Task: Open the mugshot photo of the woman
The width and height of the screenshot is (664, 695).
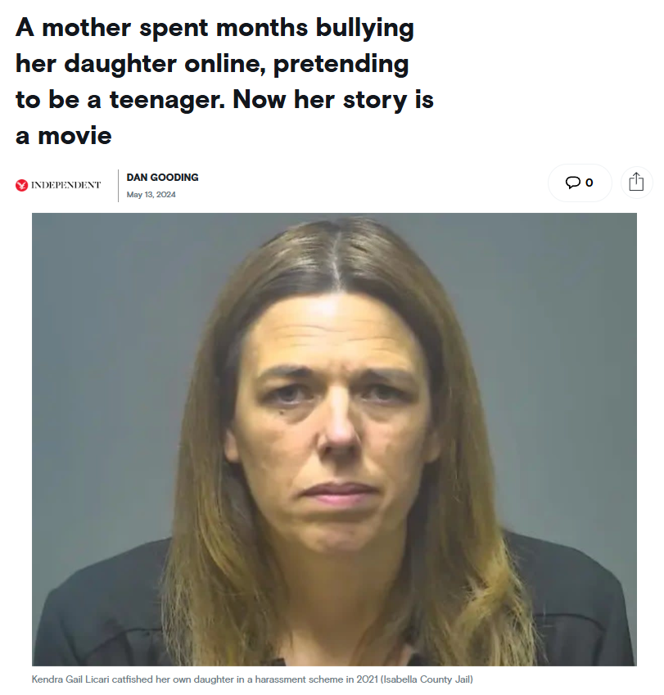Action: click(x=334, y=440)
